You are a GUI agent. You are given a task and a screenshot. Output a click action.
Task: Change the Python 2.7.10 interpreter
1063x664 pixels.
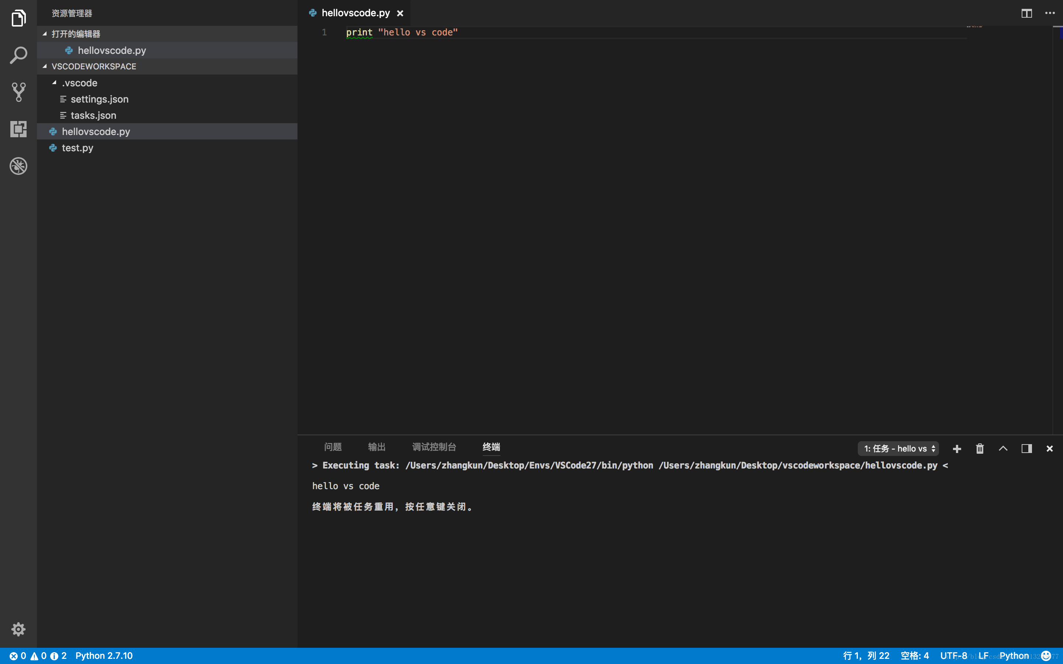[104, 656]
